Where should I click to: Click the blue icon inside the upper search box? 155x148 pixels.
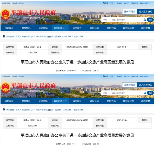(x=145, y=20)
